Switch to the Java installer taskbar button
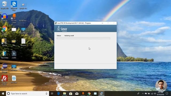171x96 pixels. click(102, 94)
